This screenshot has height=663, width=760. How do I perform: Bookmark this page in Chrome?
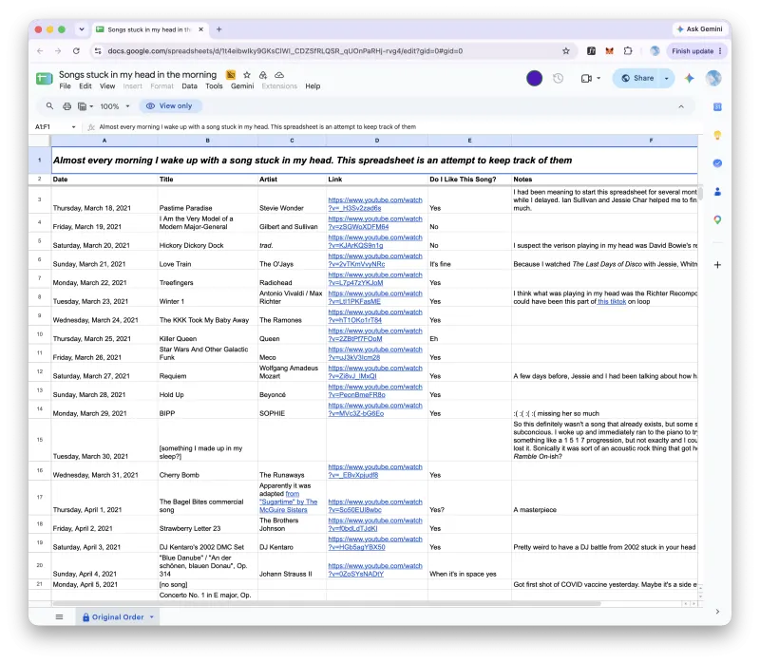(565, 51)
